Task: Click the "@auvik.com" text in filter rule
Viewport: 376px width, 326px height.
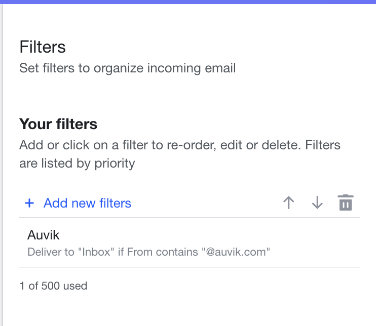Action: pos(236,252)
